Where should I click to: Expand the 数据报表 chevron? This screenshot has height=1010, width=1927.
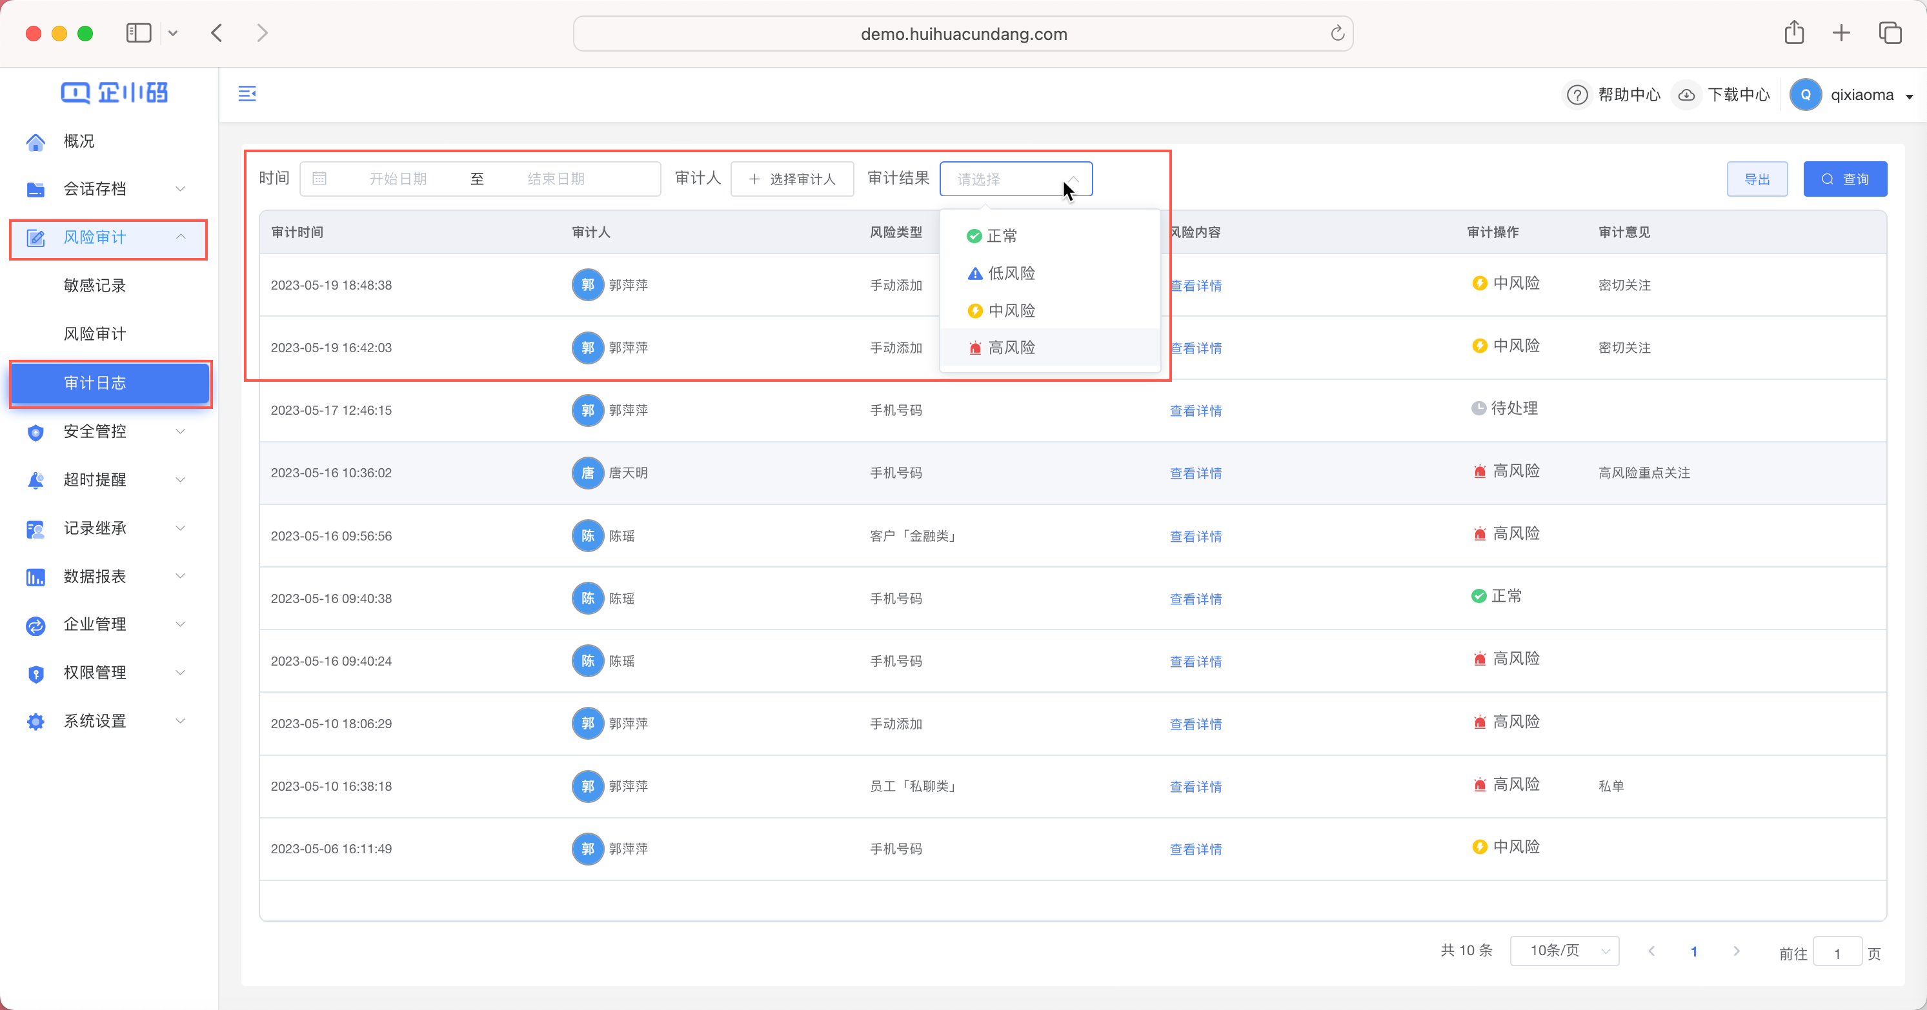180,576
